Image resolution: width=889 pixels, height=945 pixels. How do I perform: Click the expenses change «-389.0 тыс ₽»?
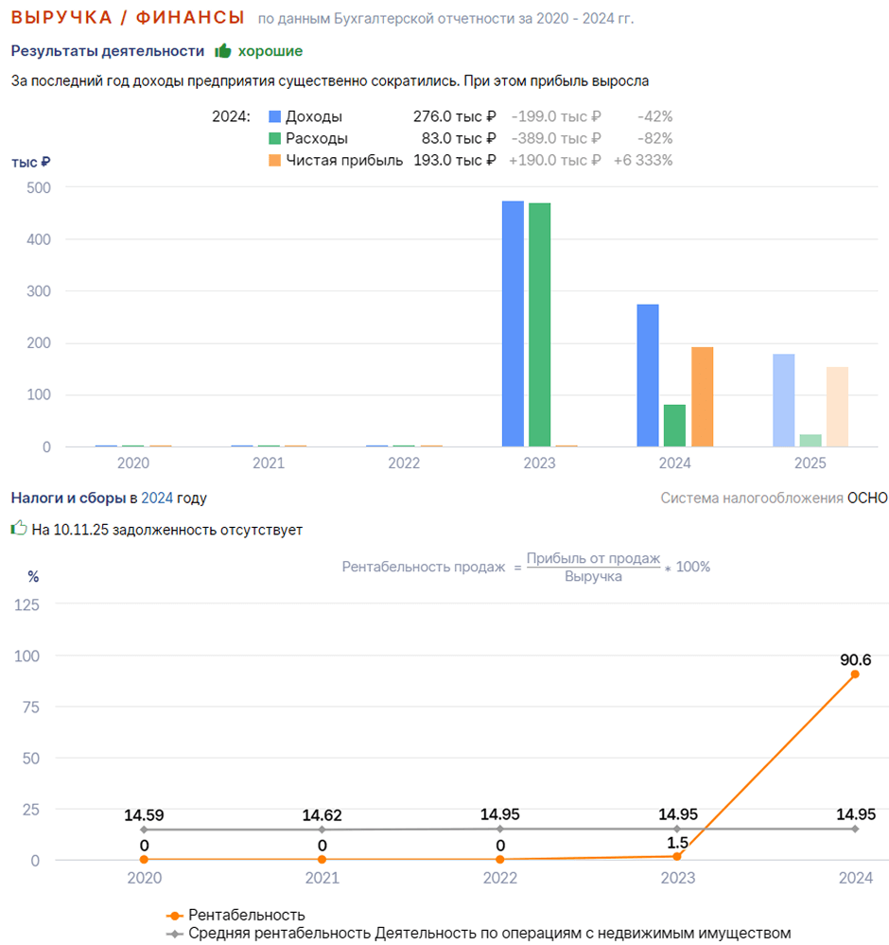tap(556, 139)
